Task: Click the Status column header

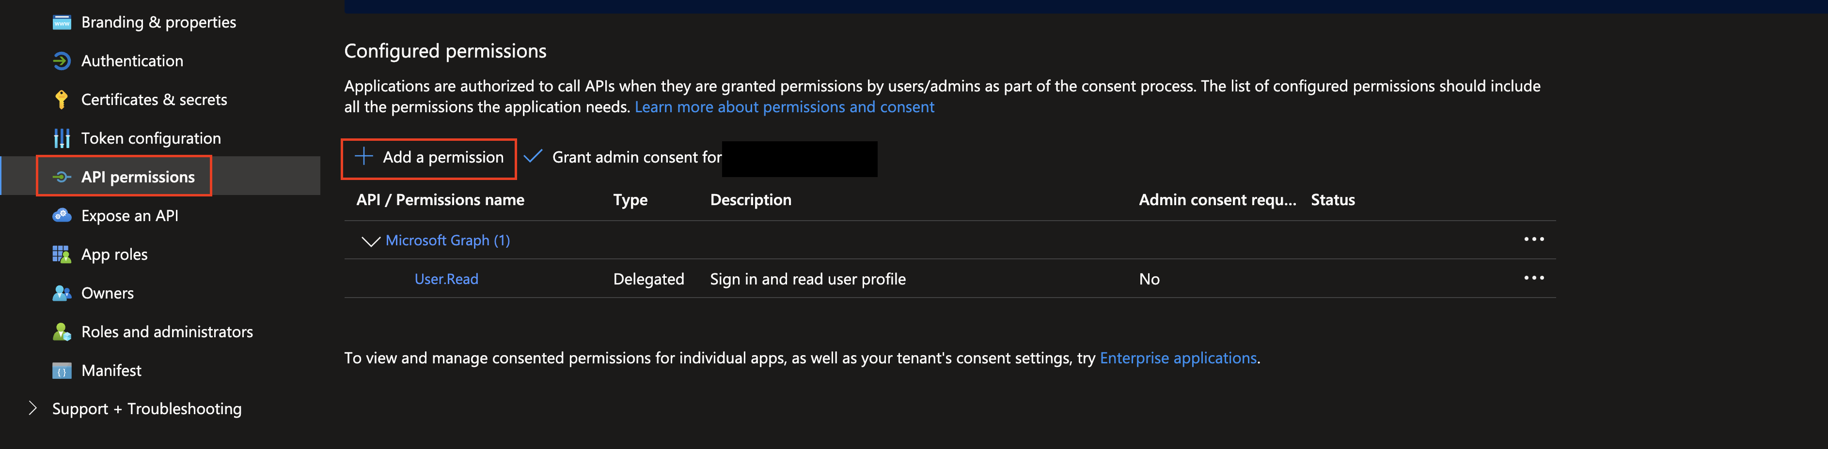Action: tap(1333, 200)
